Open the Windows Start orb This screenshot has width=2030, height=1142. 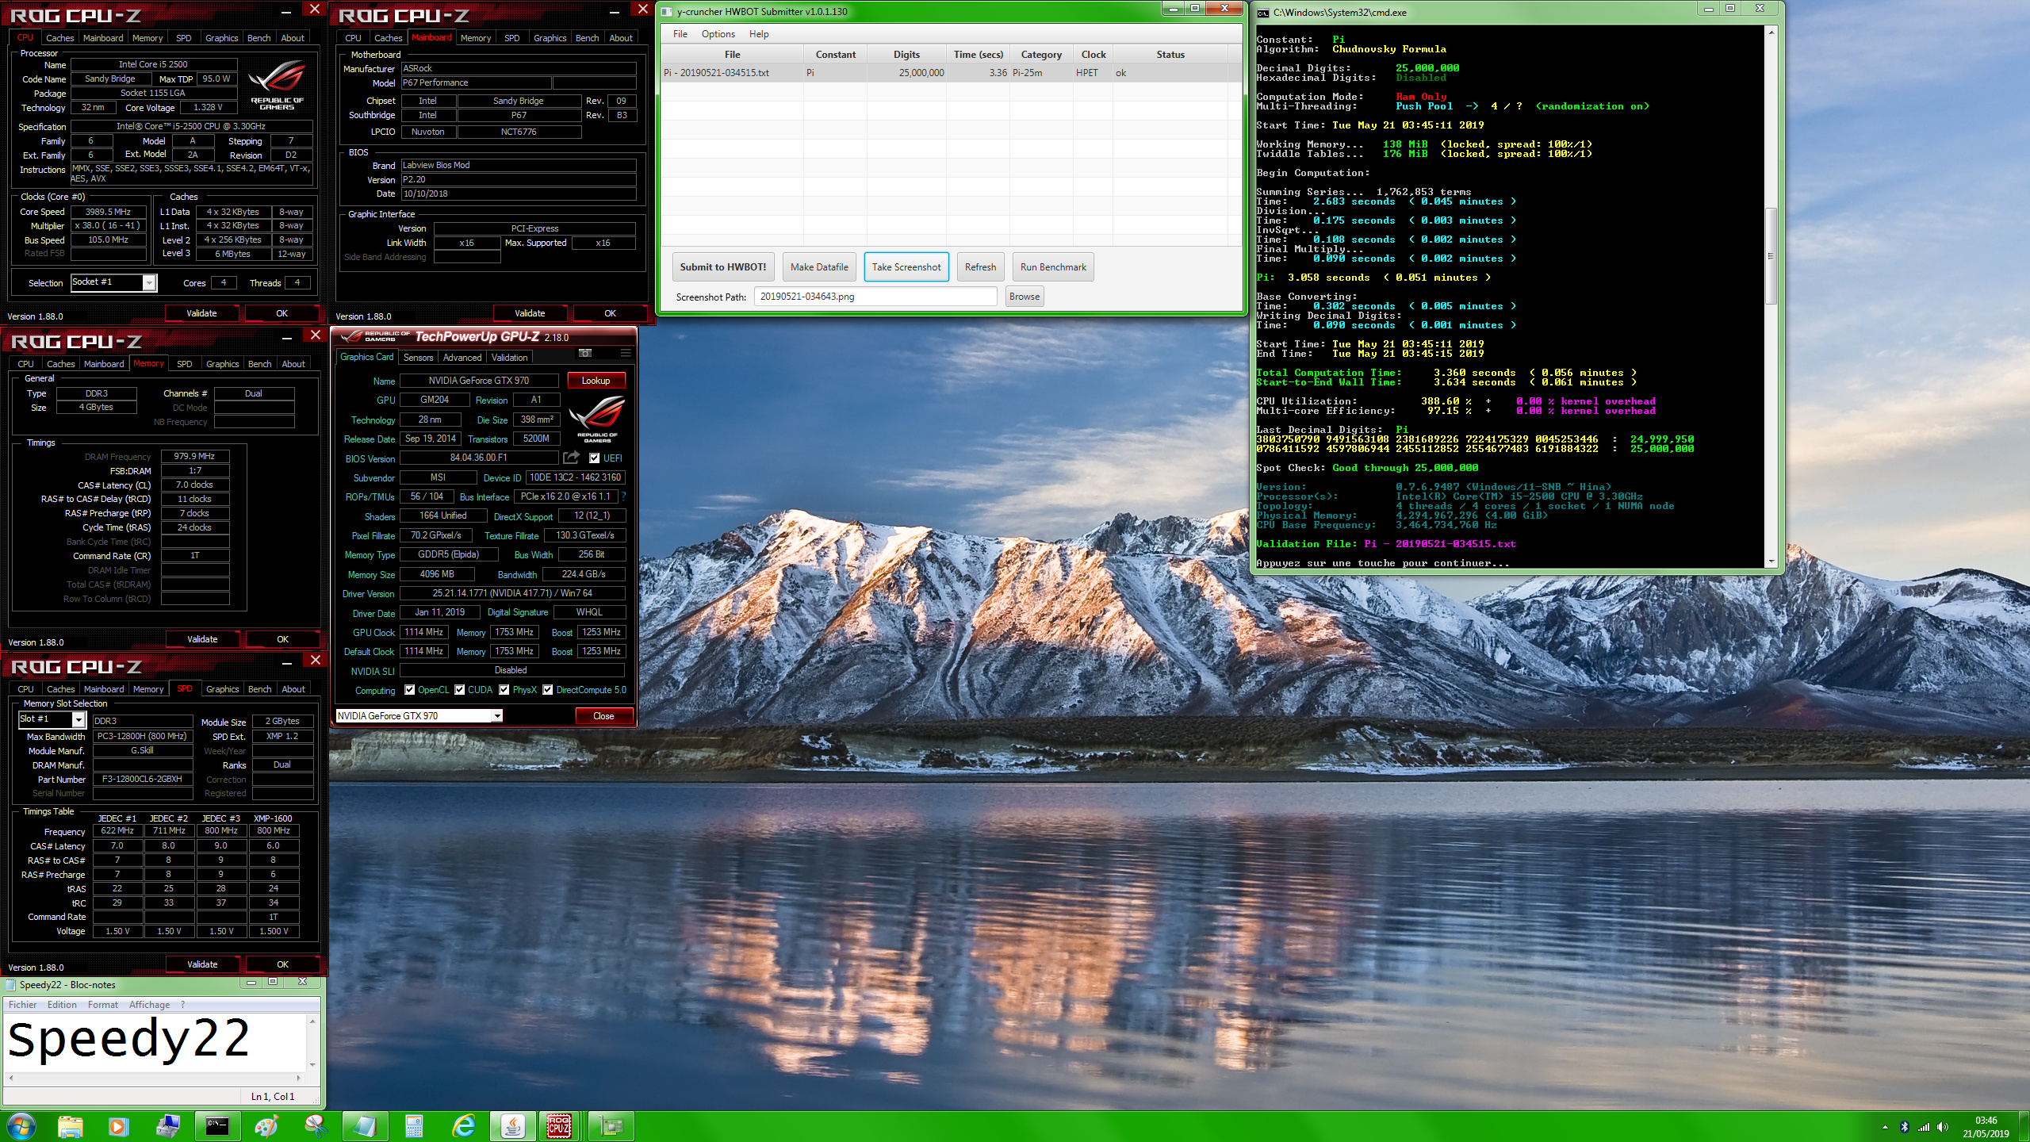(x=21, y=1126)
